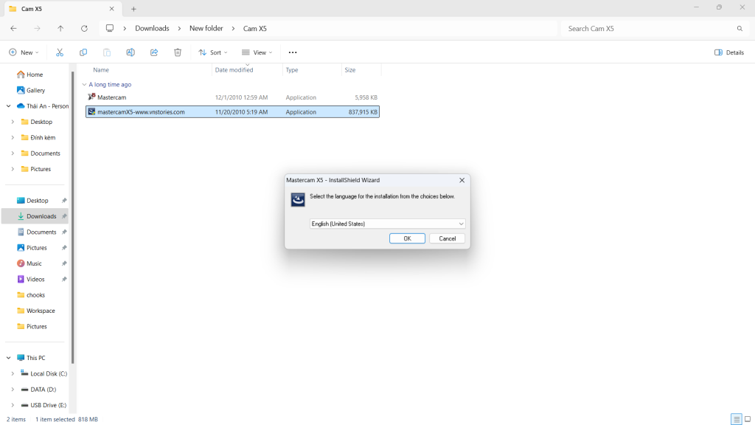Select the mastercamX5-www.vnstories.com file name

(x=141, y=112)
